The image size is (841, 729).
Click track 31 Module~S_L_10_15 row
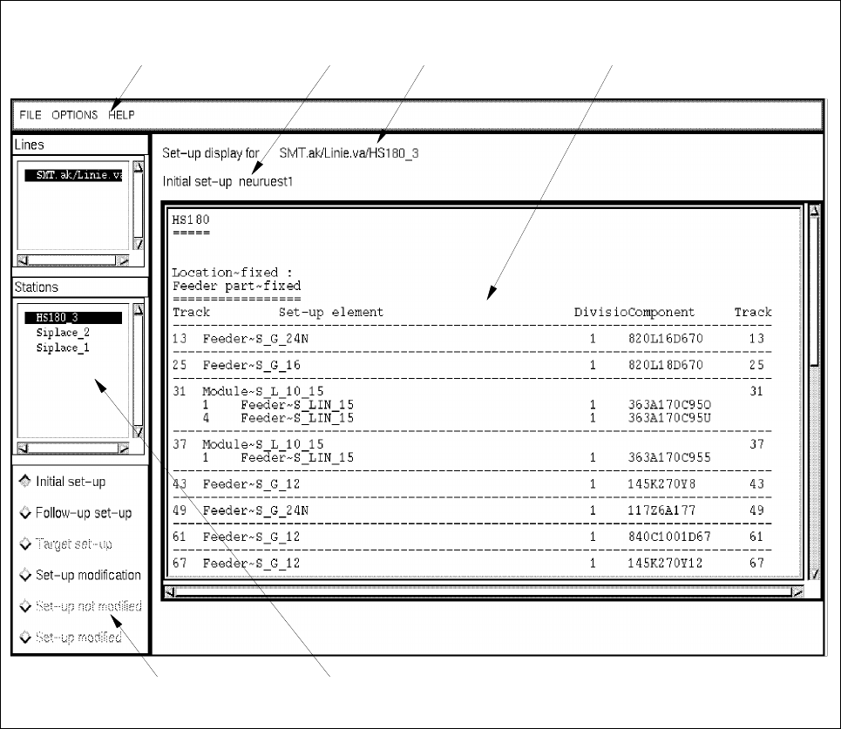coord(472,391)
